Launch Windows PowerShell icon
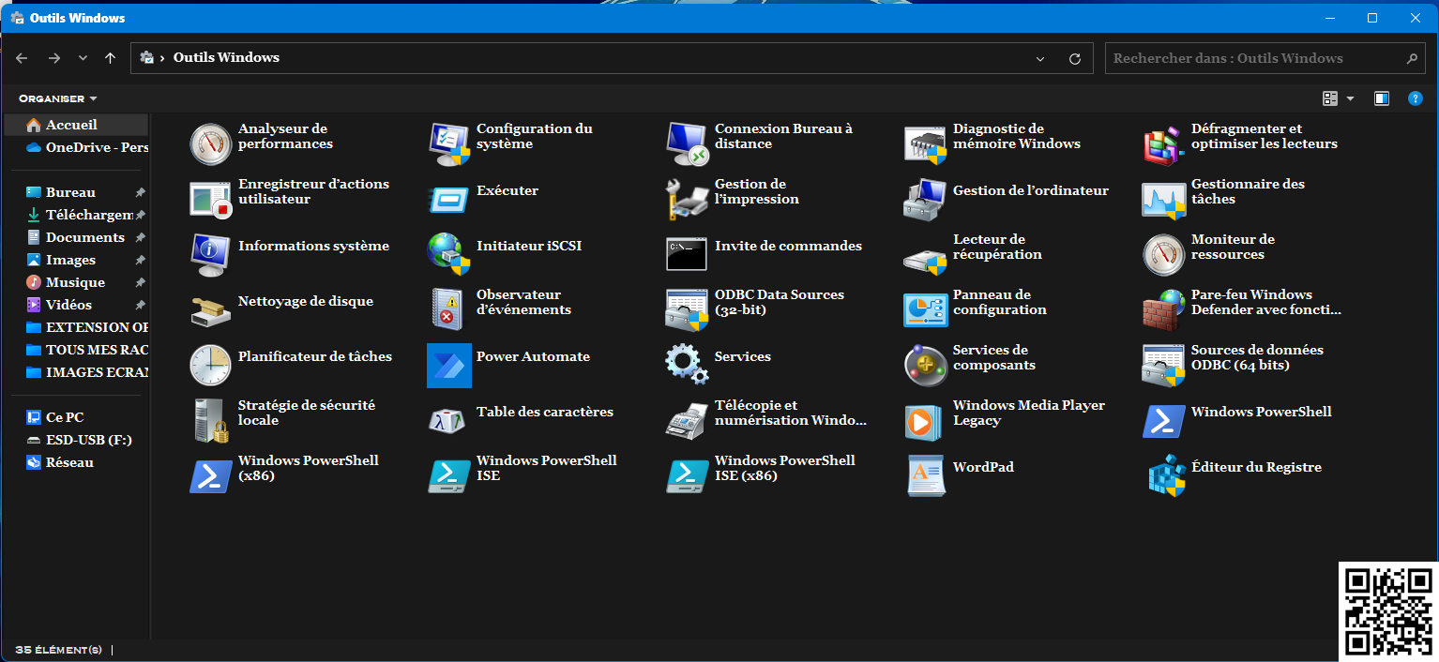Screen dimensions: 1439x662 [x=1163, y=420]
